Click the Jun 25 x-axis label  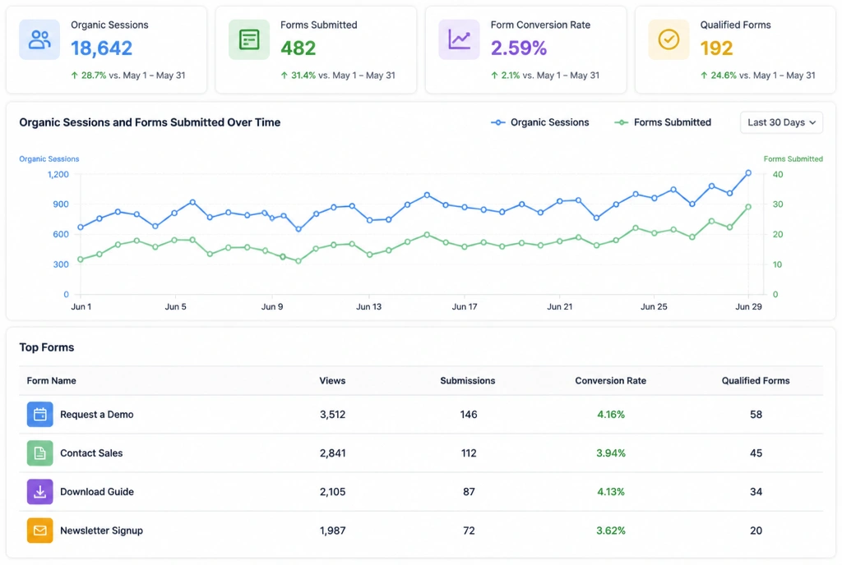click(x=654, y=306)
